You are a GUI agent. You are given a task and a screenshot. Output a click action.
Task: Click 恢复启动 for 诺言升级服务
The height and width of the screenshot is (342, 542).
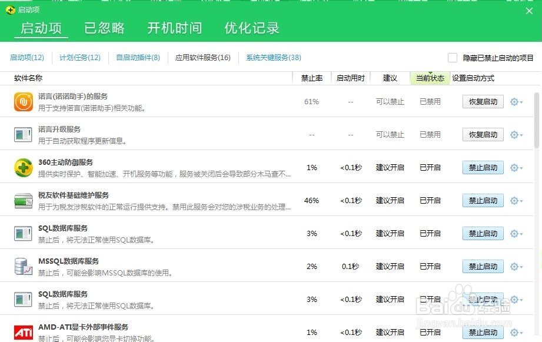point(483,135)
